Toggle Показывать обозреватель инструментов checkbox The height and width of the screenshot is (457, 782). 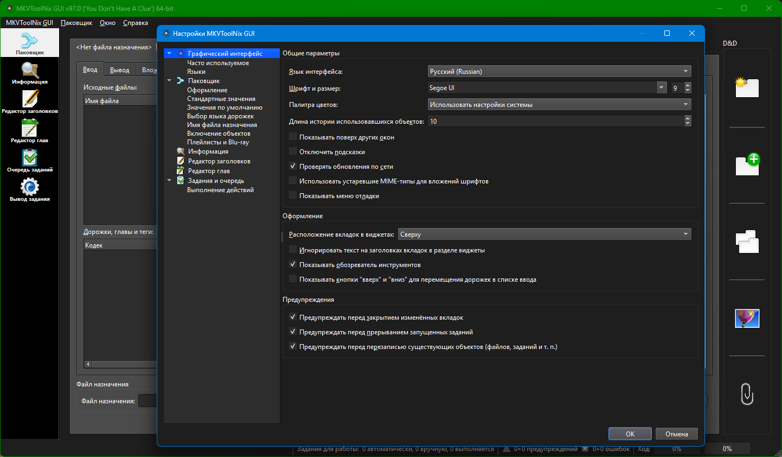click(293, 265)
